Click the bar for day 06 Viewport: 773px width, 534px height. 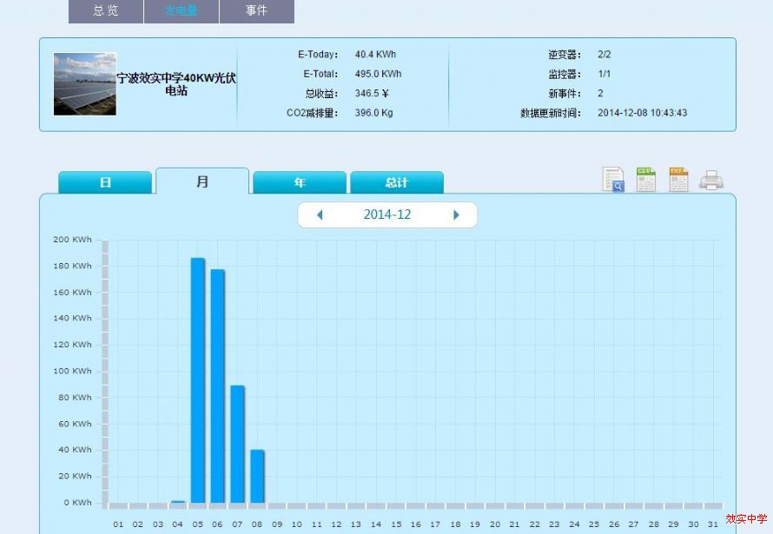(218, 386)
